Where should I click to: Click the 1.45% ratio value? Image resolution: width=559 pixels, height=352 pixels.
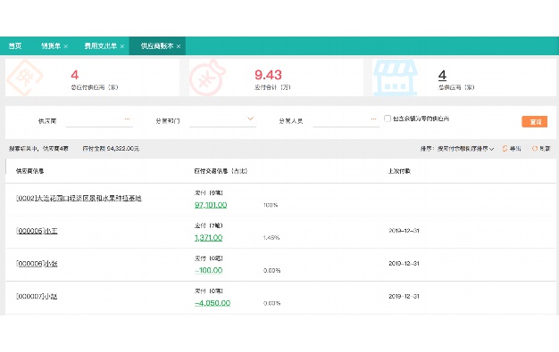point(271,238)
